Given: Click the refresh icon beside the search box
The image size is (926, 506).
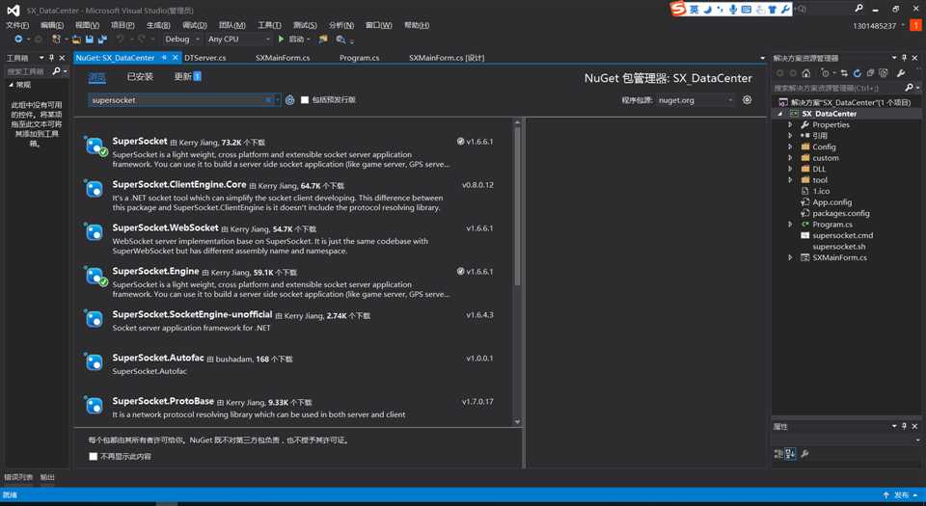Looking at the screenshot, I should pos(290,100).
